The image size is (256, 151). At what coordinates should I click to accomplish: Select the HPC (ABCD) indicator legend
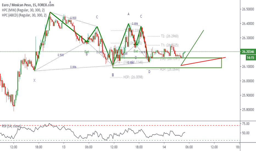pyautogui.click(x=24, y=15)
